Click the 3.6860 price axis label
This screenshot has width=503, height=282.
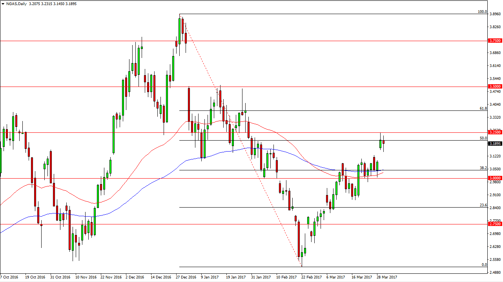tap(496, 53)
